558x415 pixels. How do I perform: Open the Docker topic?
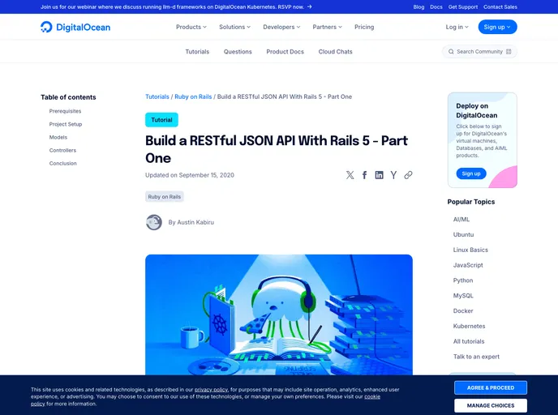coord(462,310)
